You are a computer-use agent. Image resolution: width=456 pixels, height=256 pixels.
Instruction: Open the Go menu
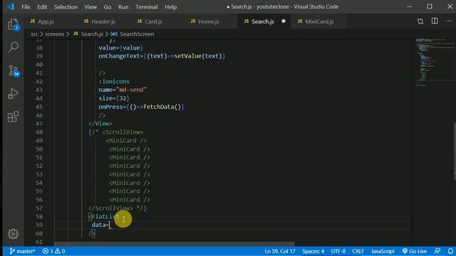coord(108,6)
